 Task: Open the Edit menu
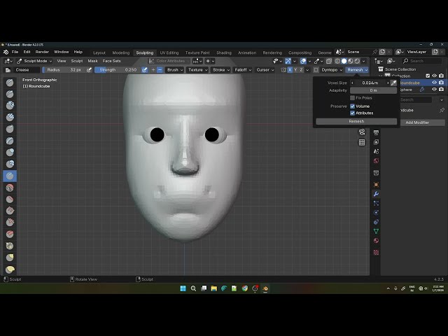[x=27, y=52]
